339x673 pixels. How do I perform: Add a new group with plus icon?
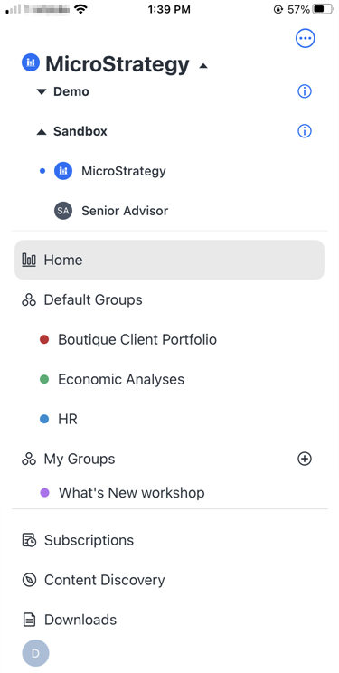305,459
